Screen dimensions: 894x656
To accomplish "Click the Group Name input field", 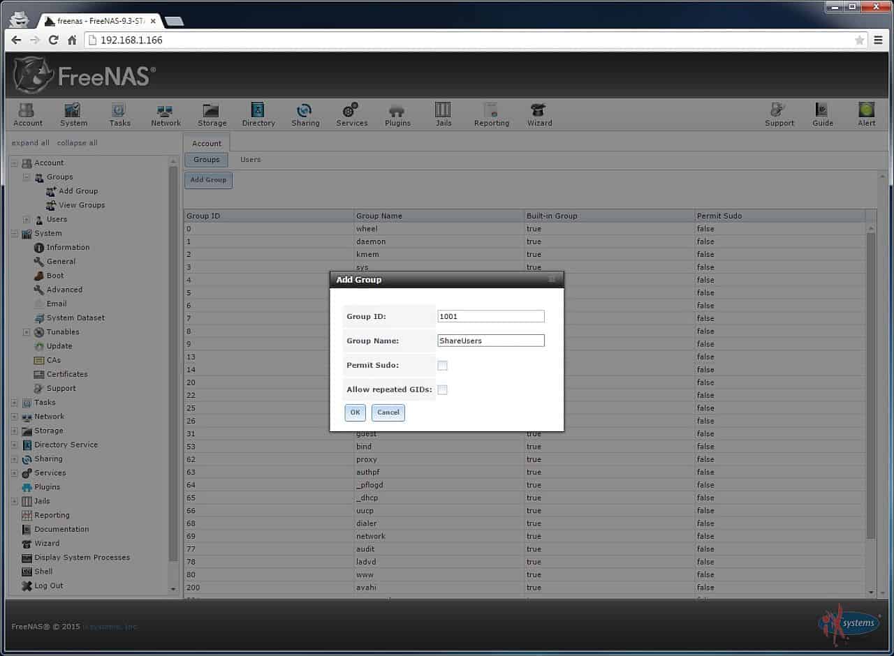I will (491, 341).
